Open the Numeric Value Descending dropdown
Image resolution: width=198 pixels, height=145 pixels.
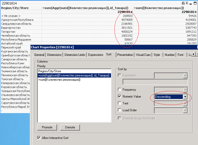coord(185,97)
